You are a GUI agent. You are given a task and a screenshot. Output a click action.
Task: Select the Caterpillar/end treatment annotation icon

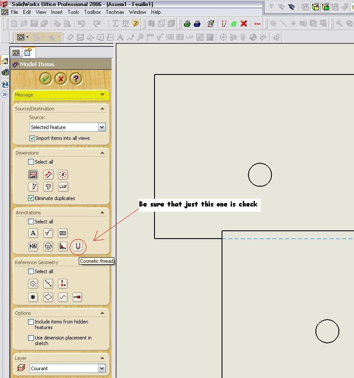pos(63,246)
